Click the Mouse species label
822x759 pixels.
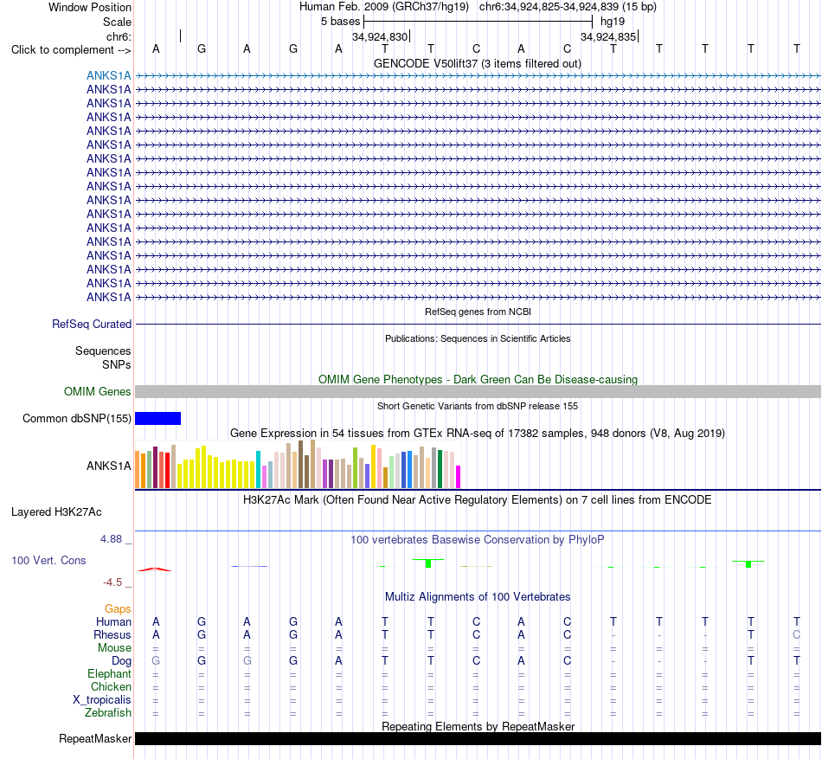[114, 648]
